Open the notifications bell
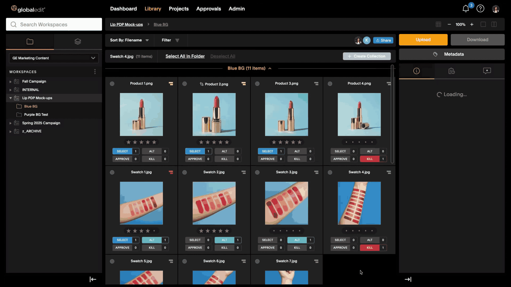The height and width of the screenshot is (287, 511). pos(465,9)
